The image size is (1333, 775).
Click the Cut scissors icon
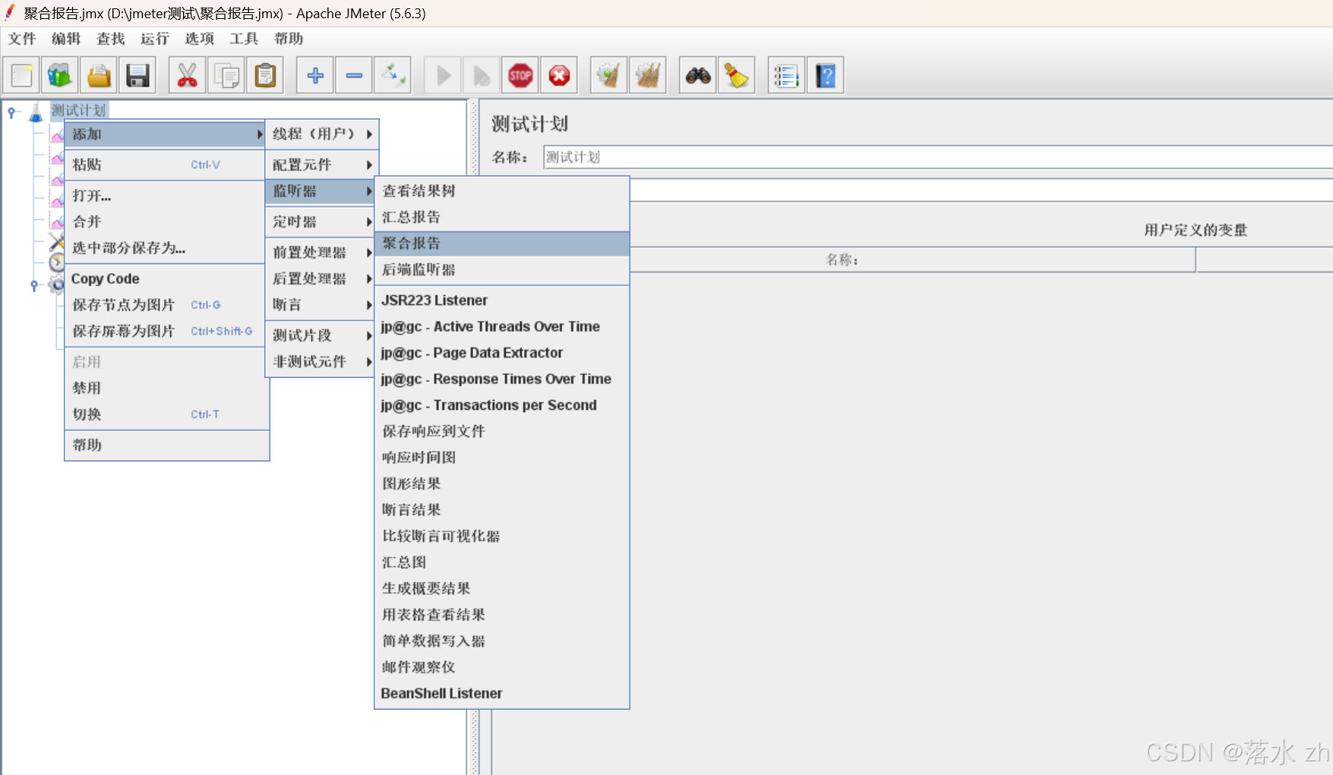pos(187,75)
